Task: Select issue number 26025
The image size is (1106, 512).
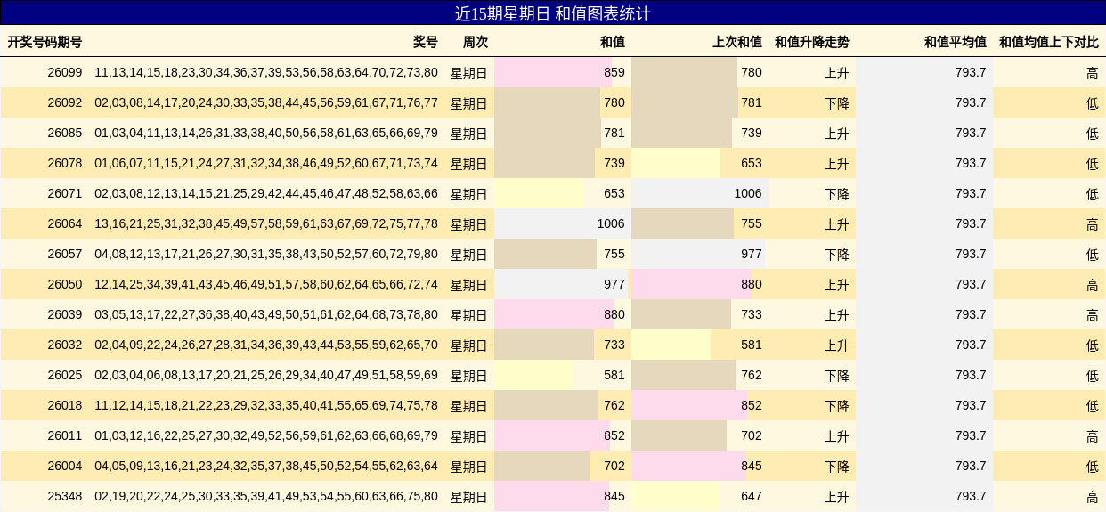Action: (65, 375)
